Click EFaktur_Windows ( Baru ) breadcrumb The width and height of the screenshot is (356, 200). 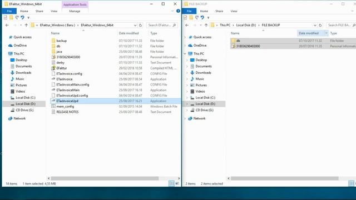57,25
